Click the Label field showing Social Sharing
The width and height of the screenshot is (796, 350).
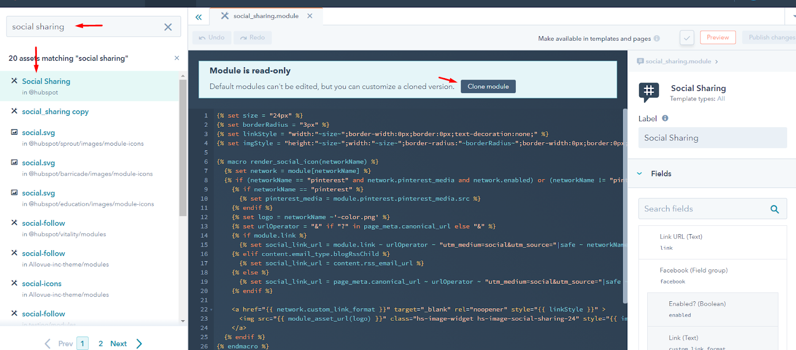pos(712,138)
